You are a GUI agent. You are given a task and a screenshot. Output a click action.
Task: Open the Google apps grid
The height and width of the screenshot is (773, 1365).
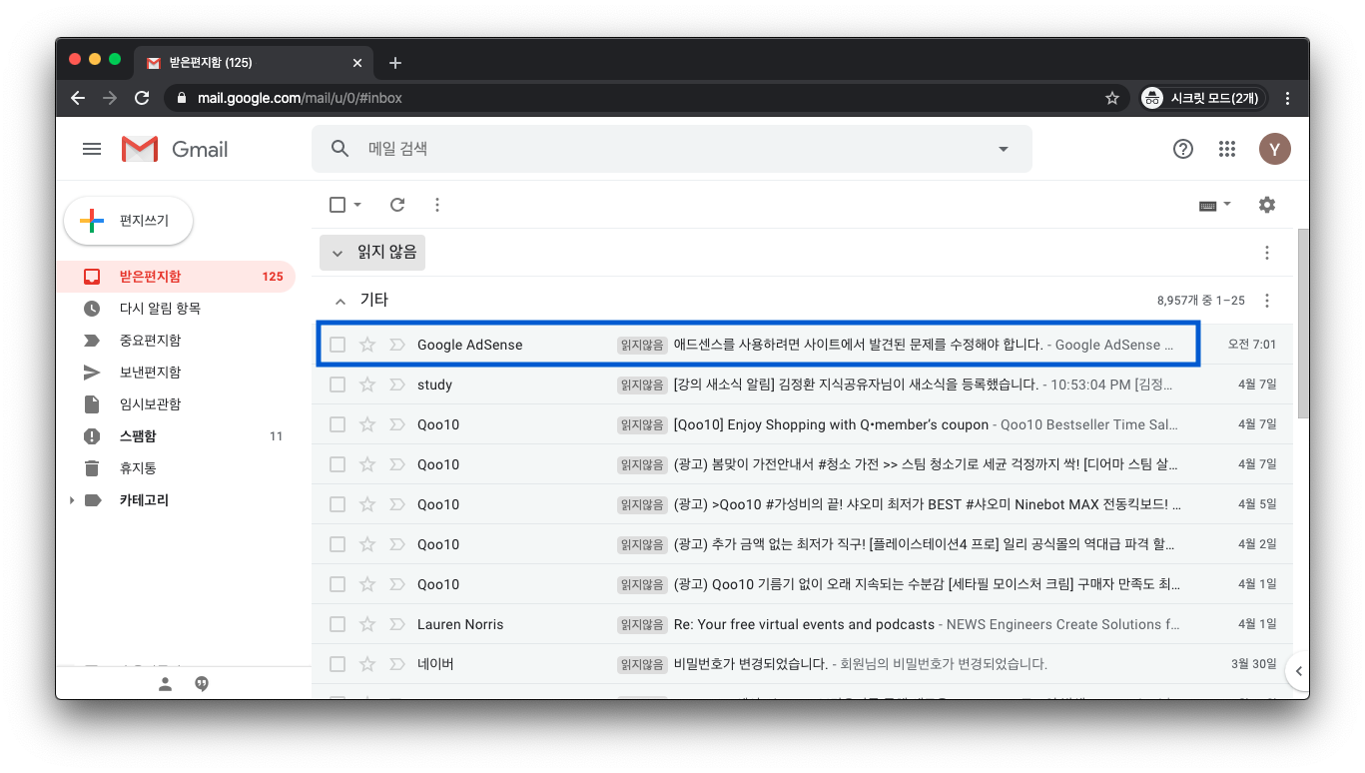pyautogui.click(x=1227, y=149)
